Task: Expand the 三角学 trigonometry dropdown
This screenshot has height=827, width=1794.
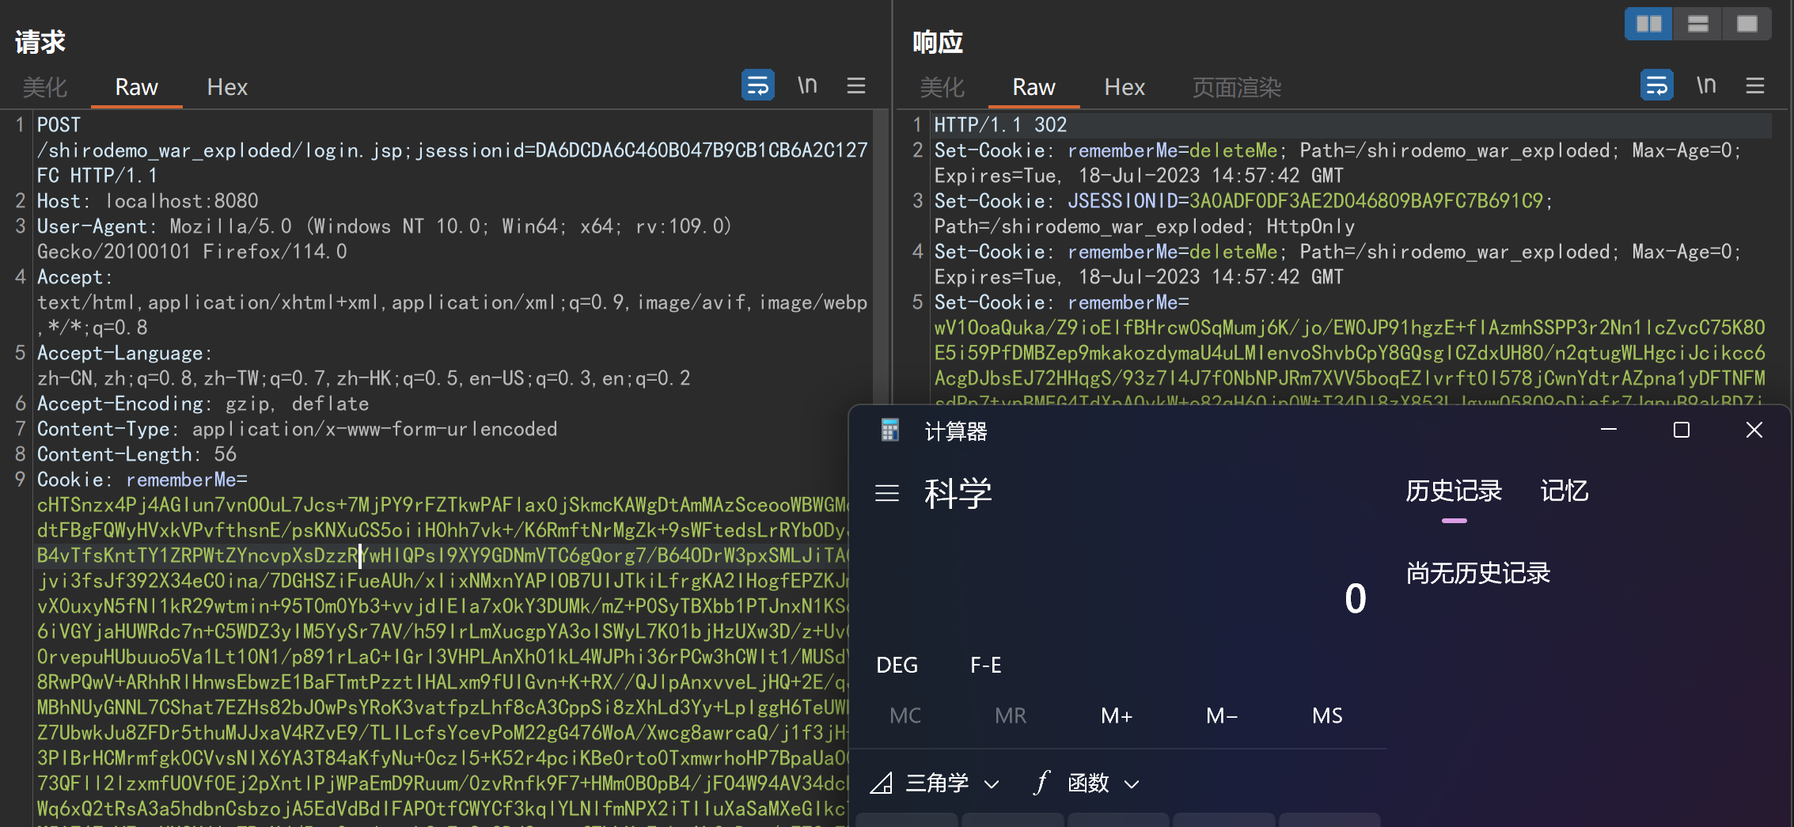Action: click(x=935, y=783)
